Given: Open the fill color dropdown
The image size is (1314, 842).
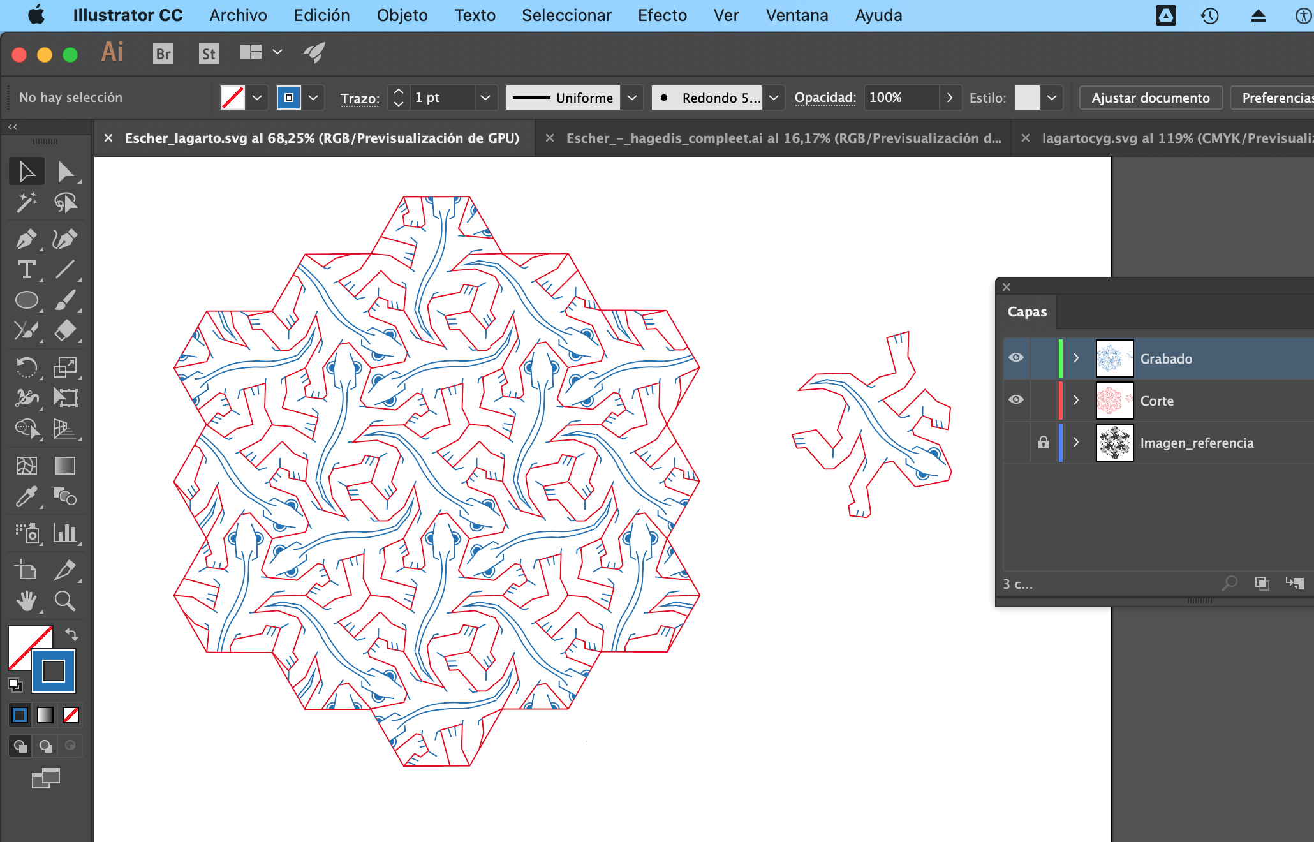Looking at the screenshot, I should [257, 98].
